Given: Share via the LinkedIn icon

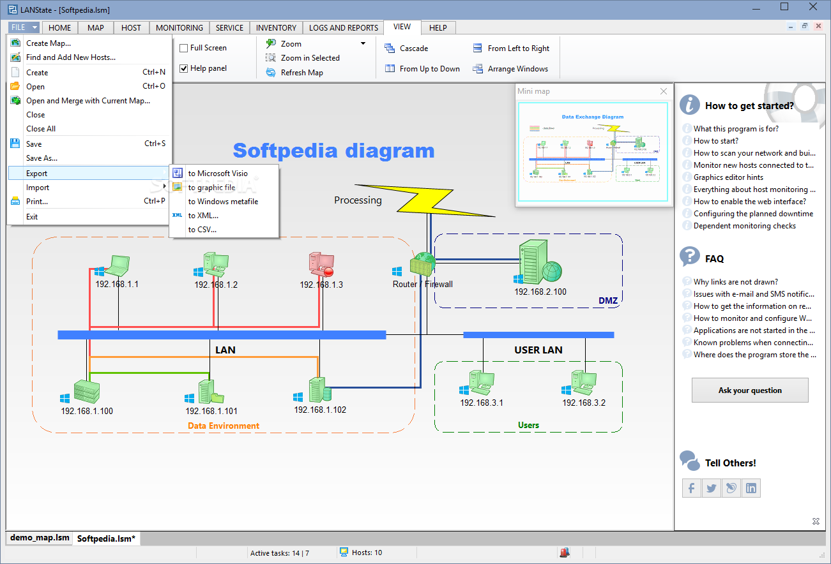Looking at the screenshot, I should [x=751, y=488].
